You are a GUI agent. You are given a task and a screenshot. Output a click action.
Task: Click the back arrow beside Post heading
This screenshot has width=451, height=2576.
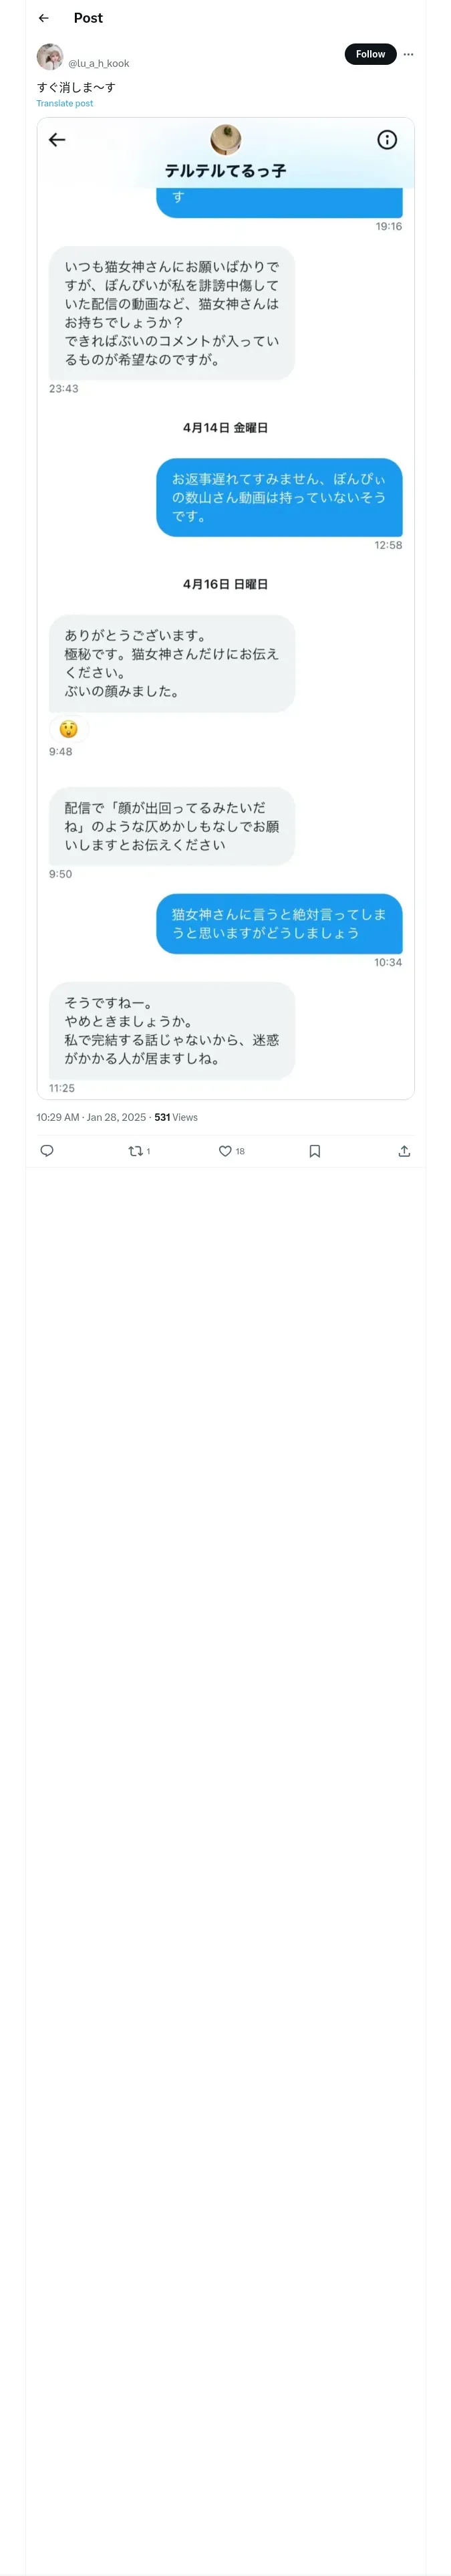(44, 18)
